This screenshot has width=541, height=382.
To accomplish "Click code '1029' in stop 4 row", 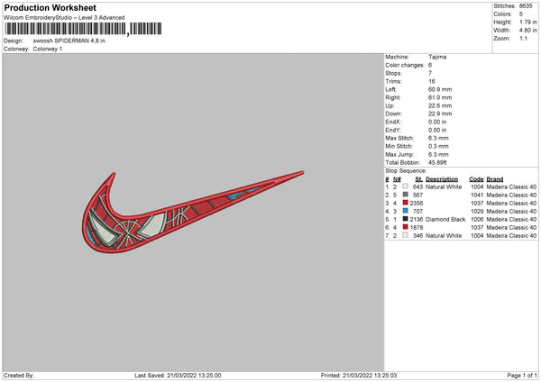I will coord(477,212).
